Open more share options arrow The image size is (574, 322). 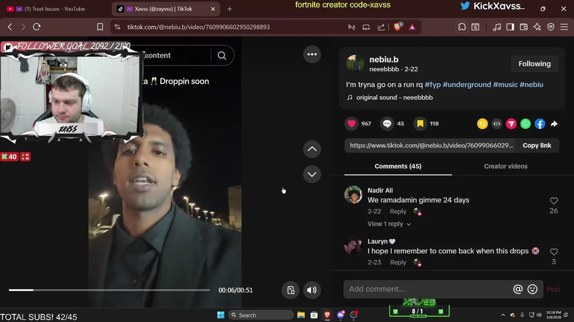tap(554, 124)
